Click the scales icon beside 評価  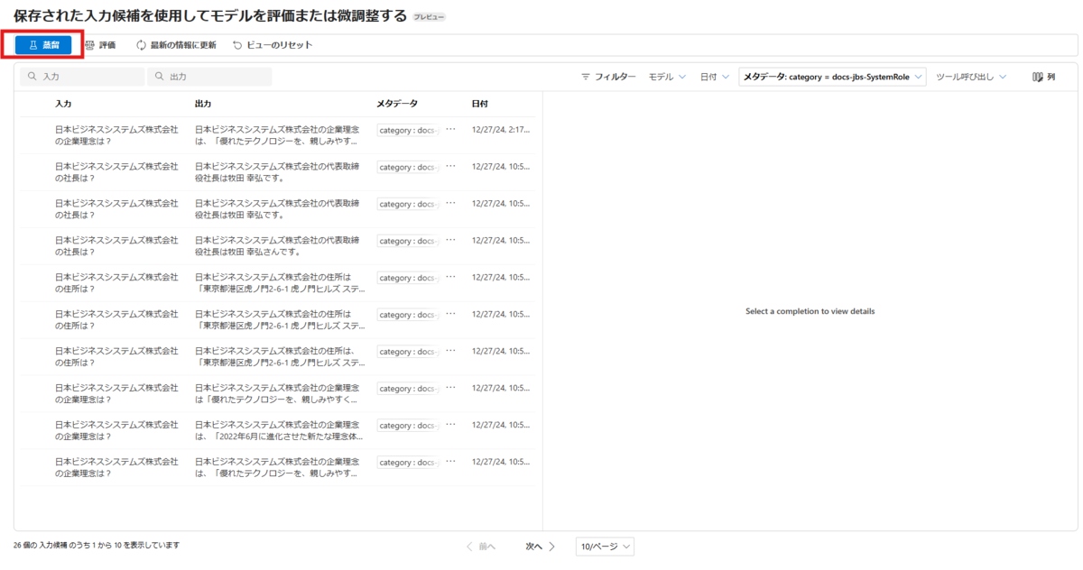coord(89,44)
